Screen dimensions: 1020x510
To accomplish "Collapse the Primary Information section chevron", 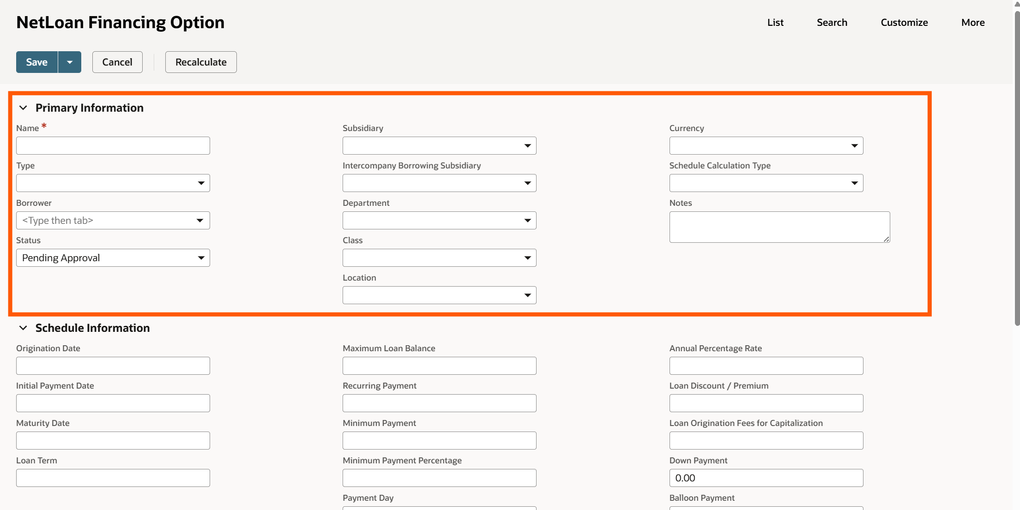I will pos(23,108).
